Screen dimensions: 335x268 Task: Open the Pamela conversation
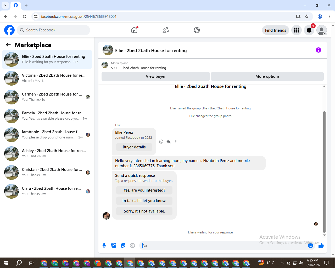47,116
